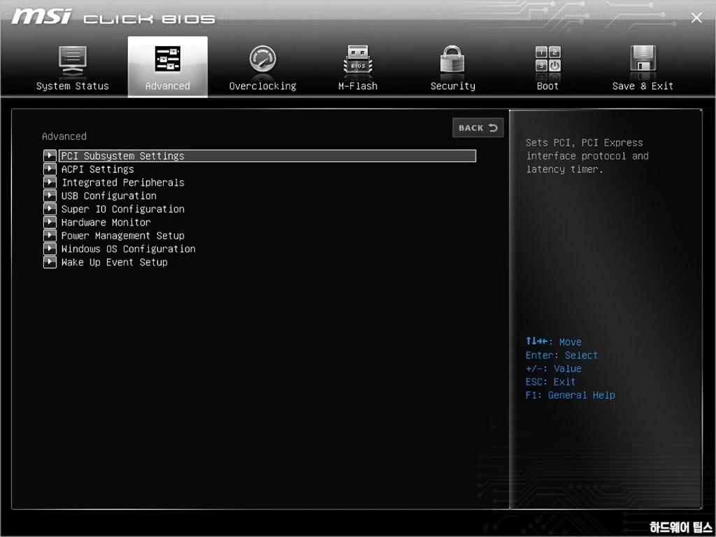
Task: Click the ESC: Exit hint text
Action: 550,382
